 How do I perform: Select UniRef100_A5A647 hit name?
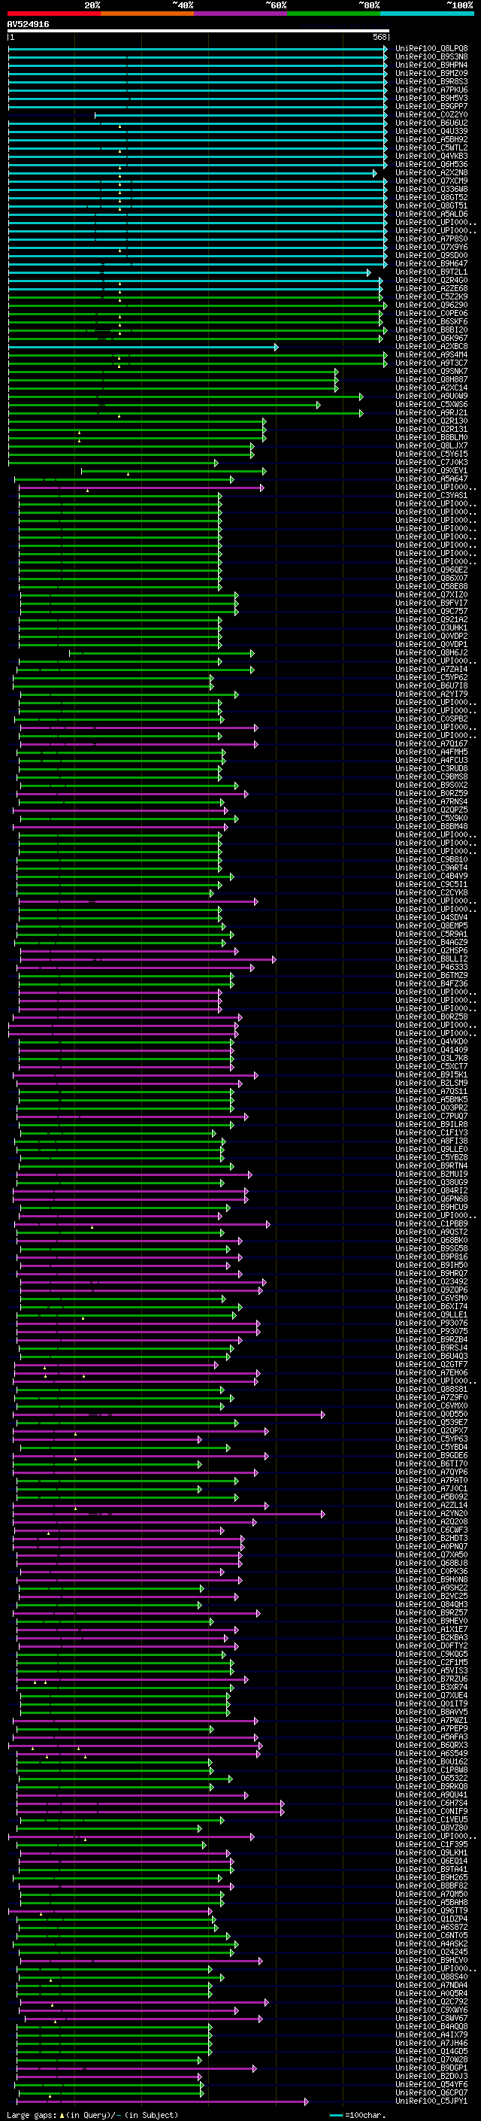[431, 479]
